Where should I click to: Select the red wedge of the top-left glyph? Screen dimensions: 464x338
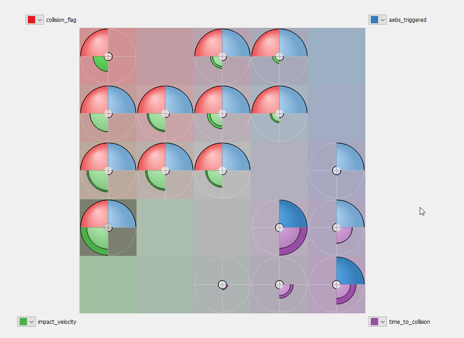[x=96, y=44]
